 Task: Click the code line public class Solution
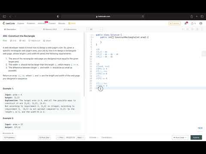pyautogui.click(x=109, y=35)
